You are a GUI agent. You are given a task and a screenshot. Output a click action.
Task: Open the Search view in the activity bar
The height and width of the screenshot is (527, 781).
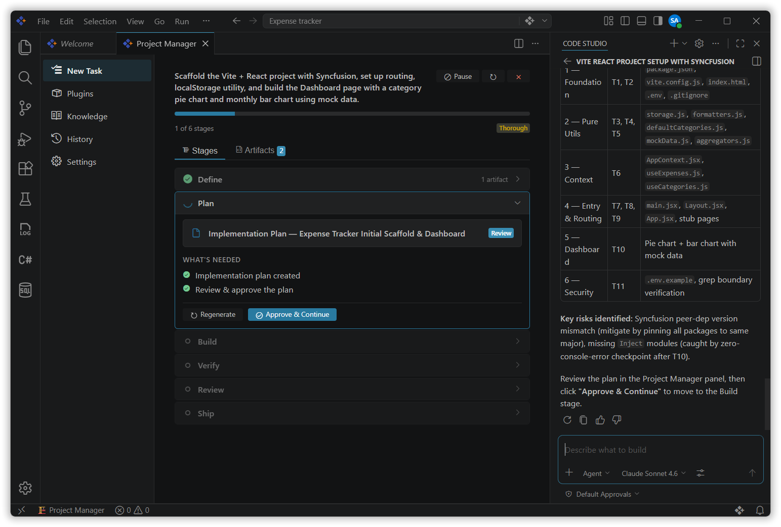[25, 77]
